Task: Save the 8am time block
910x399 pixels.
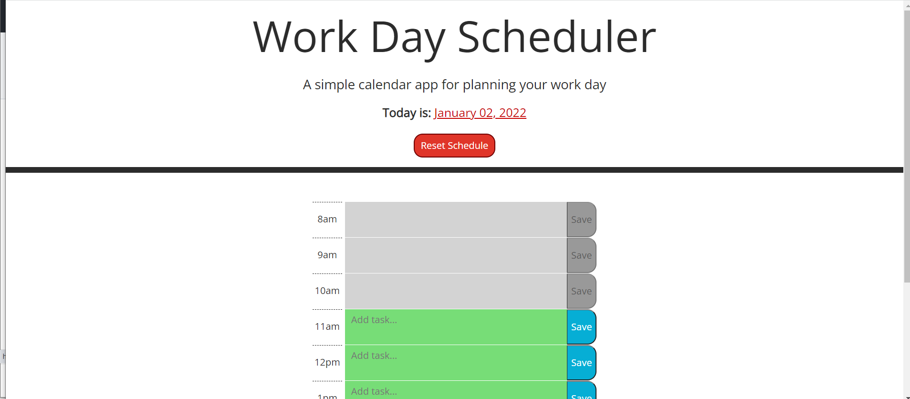Action: (x=580, y=219)
